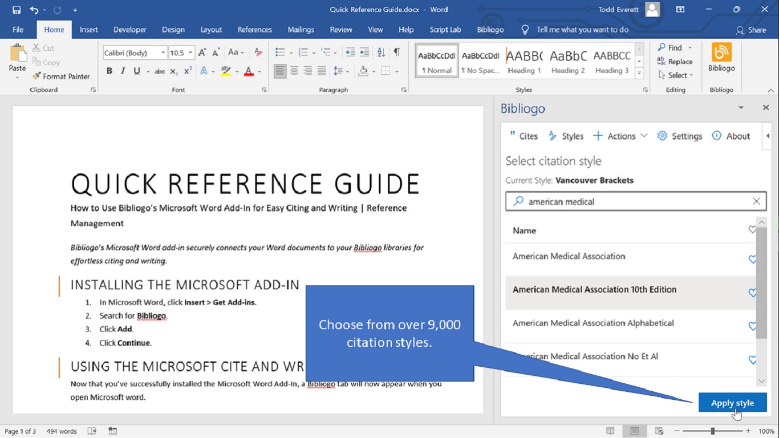Click the 494 words status indicator
The height and width of the screenshot is (438, 779).
click(x=62, y=431)
